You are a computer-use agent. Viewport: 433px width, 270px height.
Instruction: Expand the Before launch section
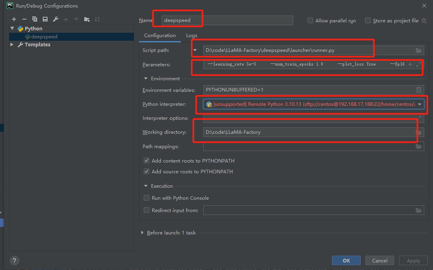(x=143, y=232)
